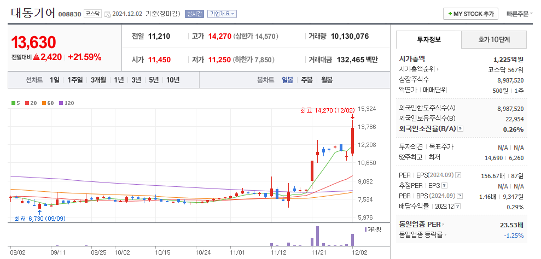Image resolution: width=541 pixels, height=259 pixels.
Task: Click the 거래량 value 10,130,076
Action: pyautogui.click(x=350, y=36)
